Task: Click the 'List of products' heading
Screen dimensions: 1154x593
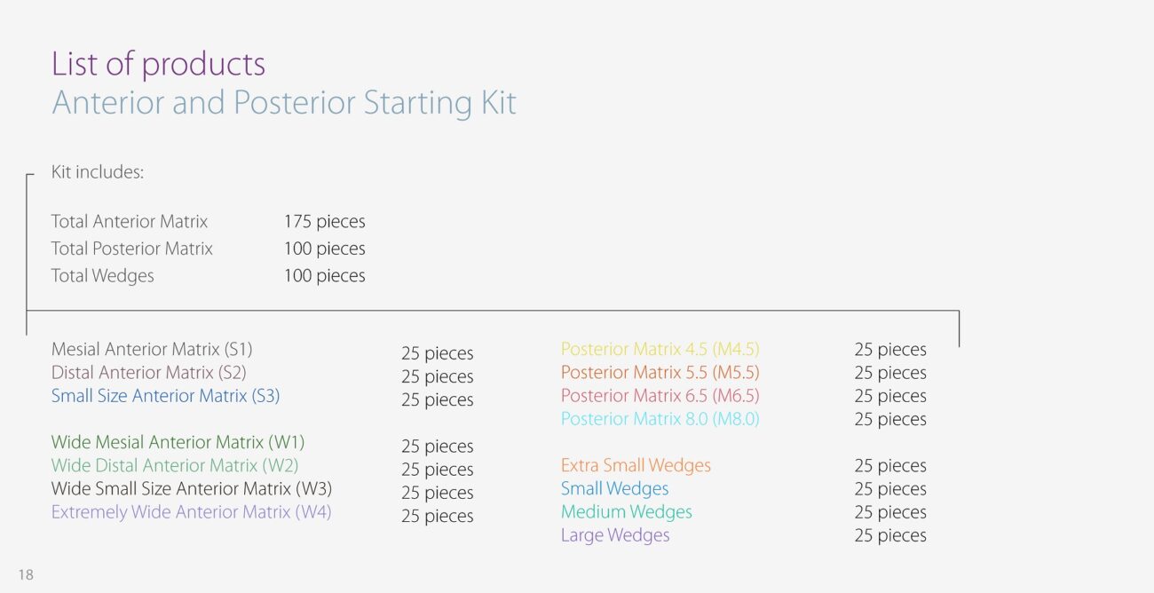Action: point(158,64)
